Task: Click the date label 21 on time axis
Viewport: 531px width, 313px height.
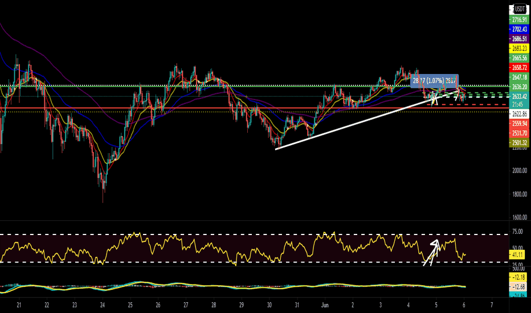Action: pyautogui.click(x=19, y=305)
